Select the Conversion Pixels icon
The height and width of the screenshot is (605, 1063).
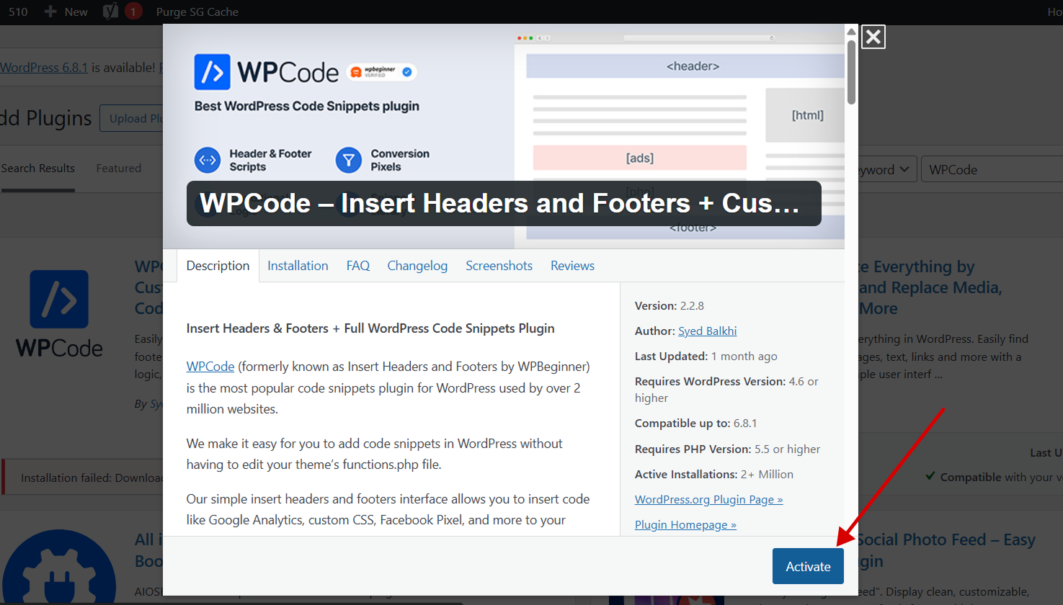click(348, 159)
